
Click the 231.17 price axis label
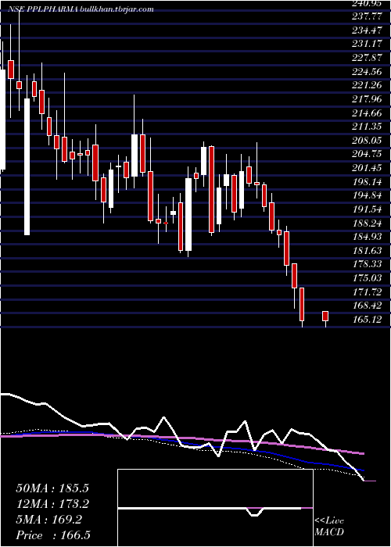pos(367,45)
